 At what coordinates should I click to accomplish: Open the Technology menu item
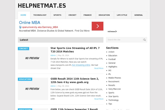(40, 15)
